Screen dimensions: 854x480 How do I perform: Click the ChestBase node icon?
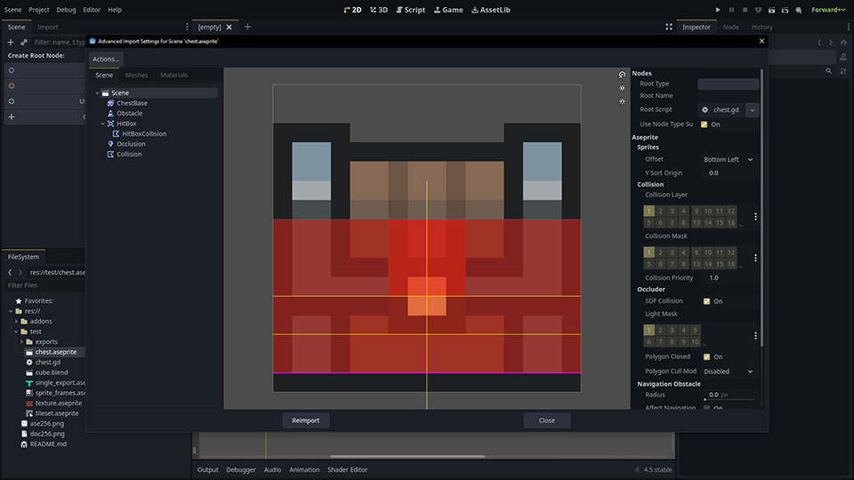pyautogui.click(x=110, y=103)
